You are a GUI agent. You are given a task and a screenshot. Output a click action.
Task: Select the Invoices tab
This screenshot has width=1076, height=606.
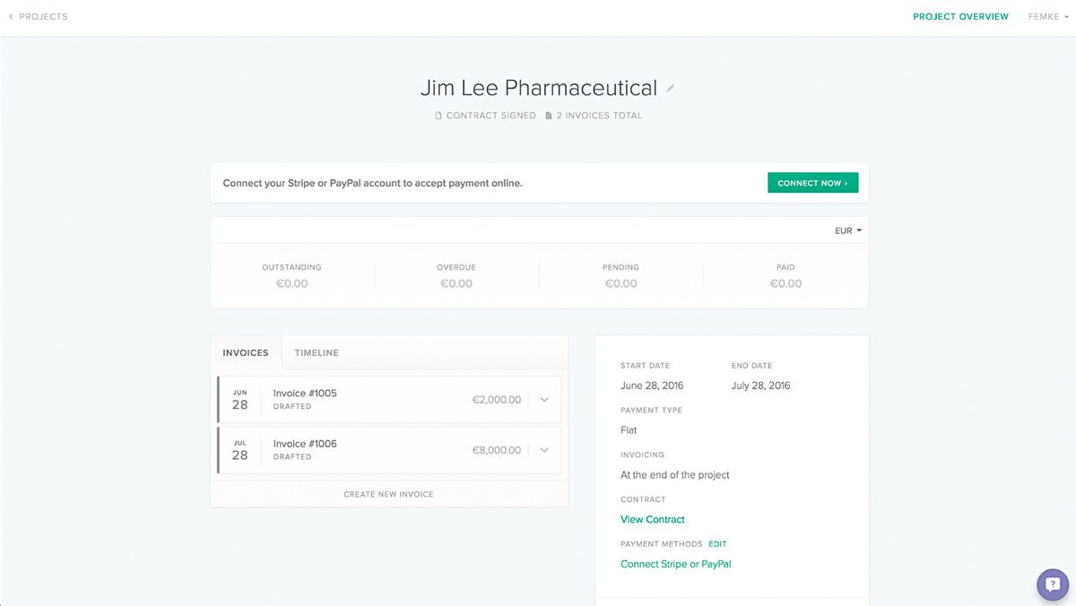coord(245,352)
